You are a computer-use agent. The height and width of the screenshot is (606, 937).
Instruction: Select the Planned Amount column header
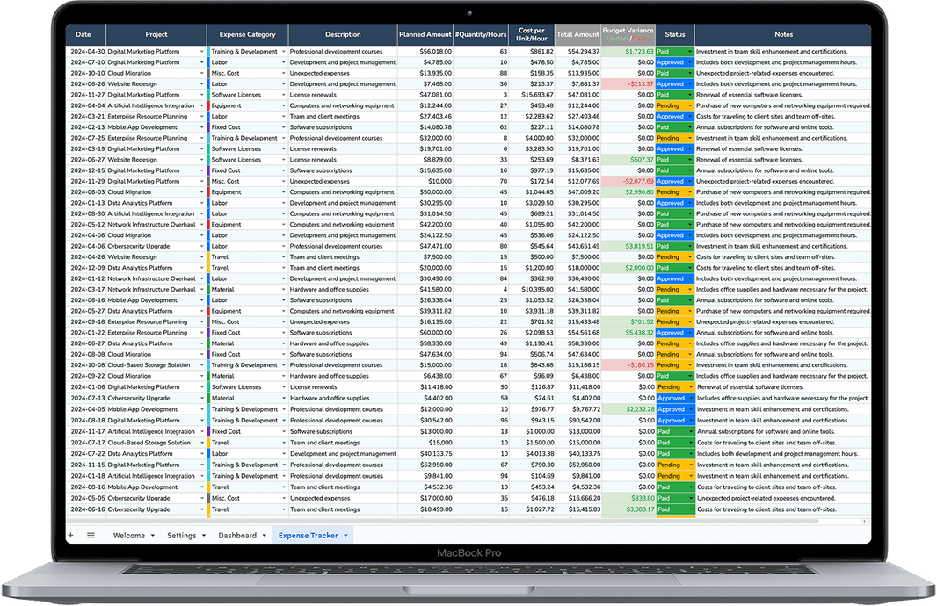(425, 34)
